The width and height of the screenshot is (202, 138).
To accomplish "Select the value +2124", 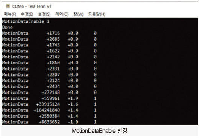I will click(x=53, y=81).
